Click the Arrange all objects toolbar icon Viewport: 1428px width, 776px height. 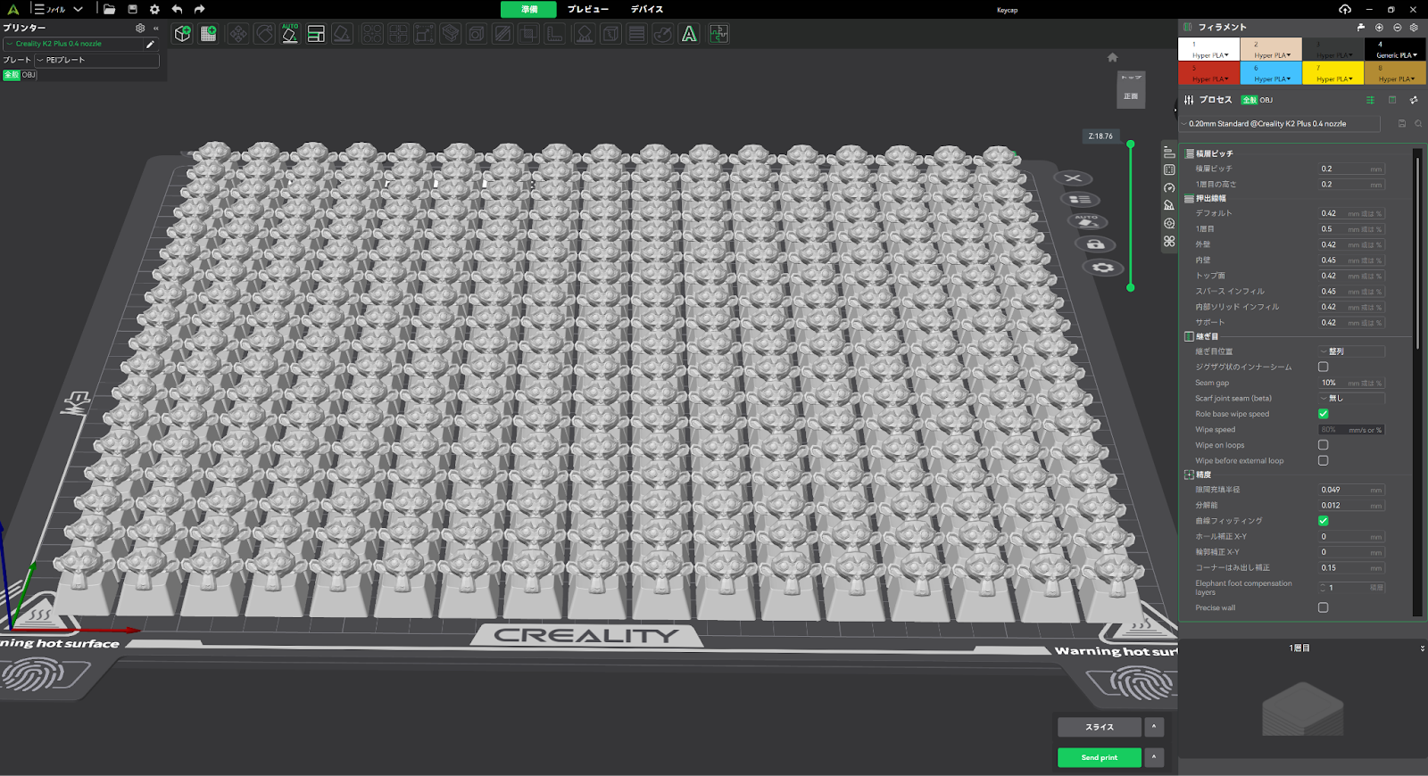click(316, 34)
